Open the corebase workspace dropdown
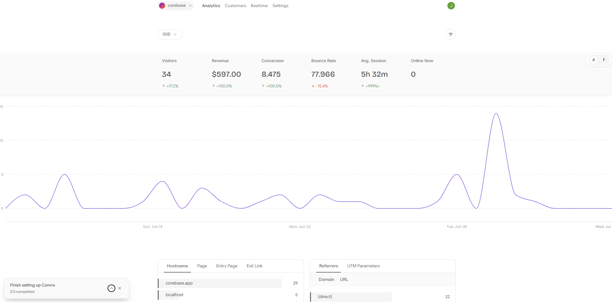The width and height of the screenshot is (612, 302). coord(176,6)
